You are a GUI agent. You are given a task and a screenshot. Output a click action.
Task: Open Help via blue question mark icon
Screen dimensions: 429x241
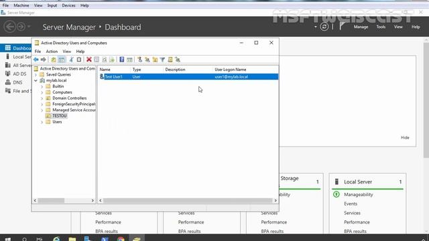[x=122, y=60]
